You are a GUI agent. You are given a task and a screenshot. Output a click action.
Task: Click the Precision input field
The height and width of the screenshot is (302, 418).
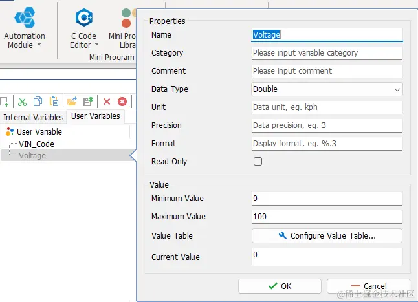[x=327, y=125]
